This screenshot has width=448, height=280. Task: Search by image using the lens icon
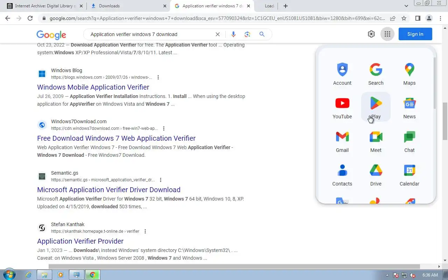point(247,34)
